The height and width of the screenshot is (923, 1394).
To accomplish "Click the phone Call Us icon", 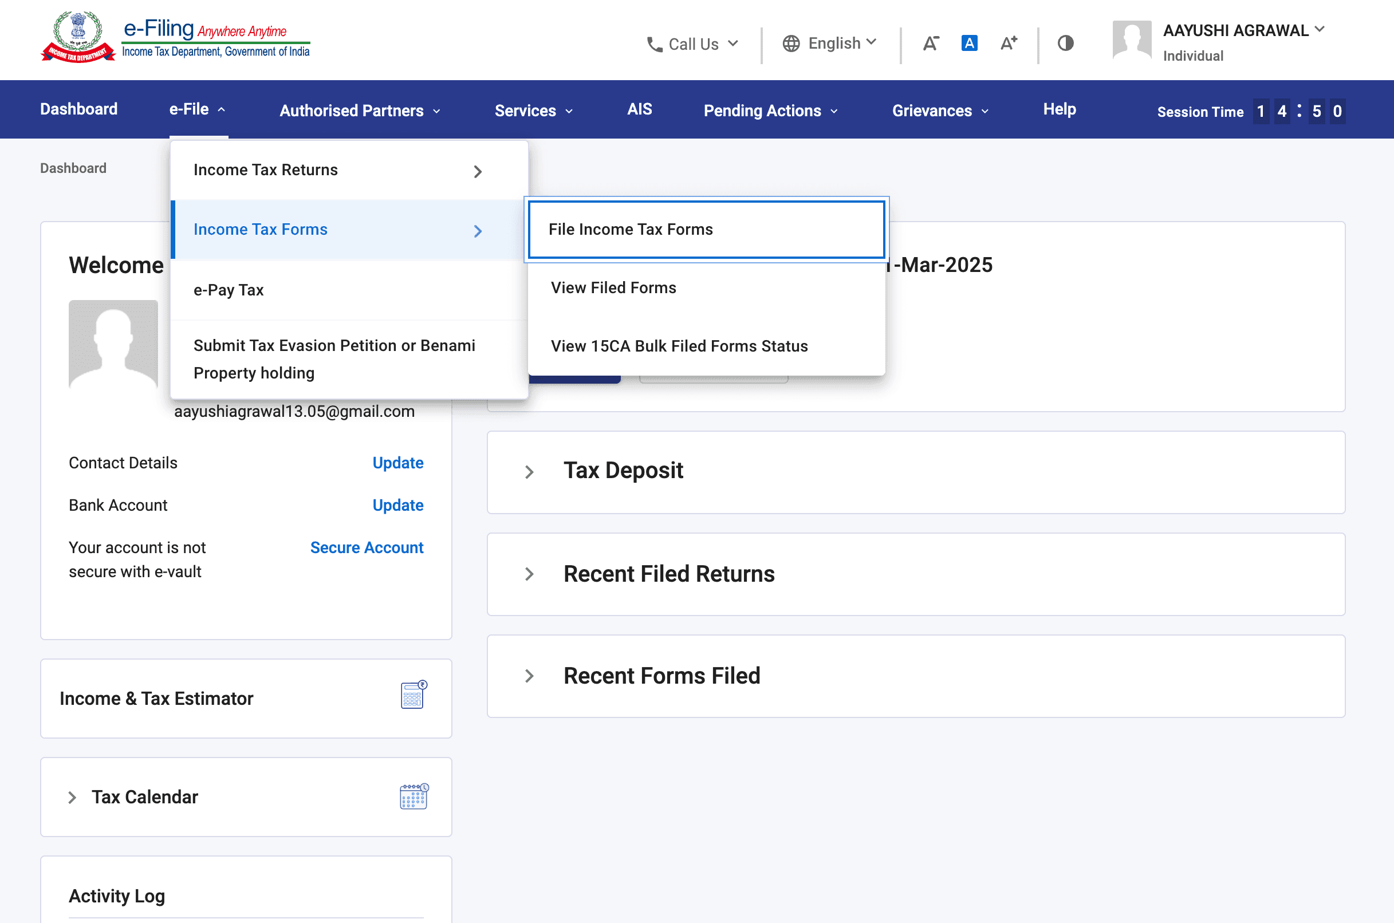I will pyautogui.click(x=654, y=45).
